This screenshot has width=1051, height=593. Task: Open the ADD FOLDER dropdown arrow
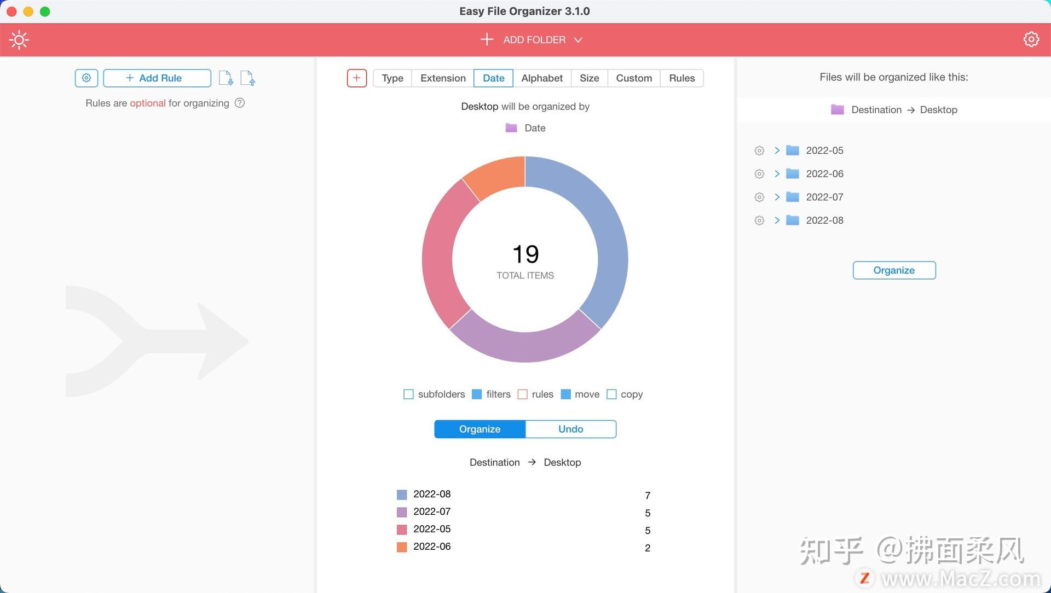click(x=579, y=39)
